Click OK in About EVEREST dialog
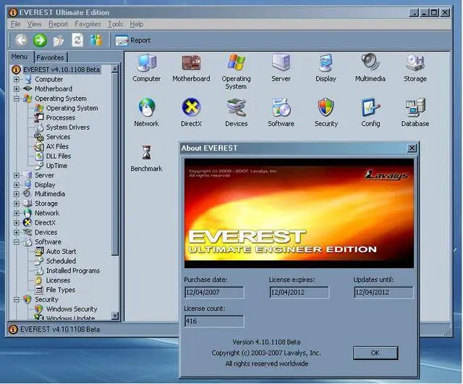Image resolution: width=463 pixels, height=384 pixels. point(375,353)
